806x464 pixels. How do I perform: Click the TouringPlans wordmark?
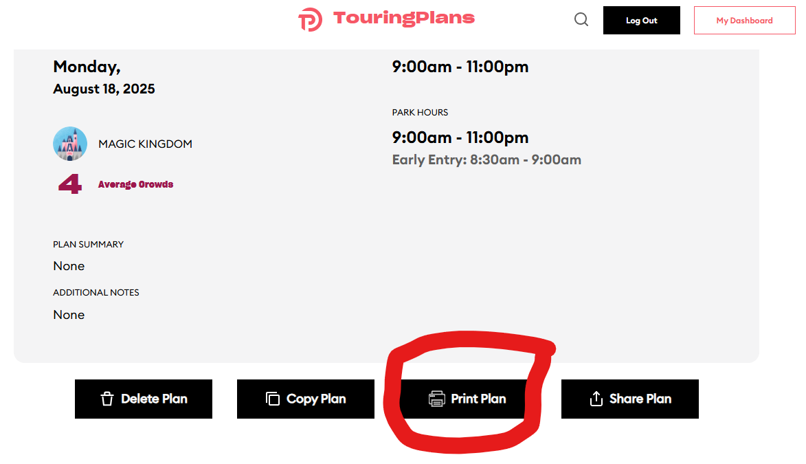[x=404, y=19]
